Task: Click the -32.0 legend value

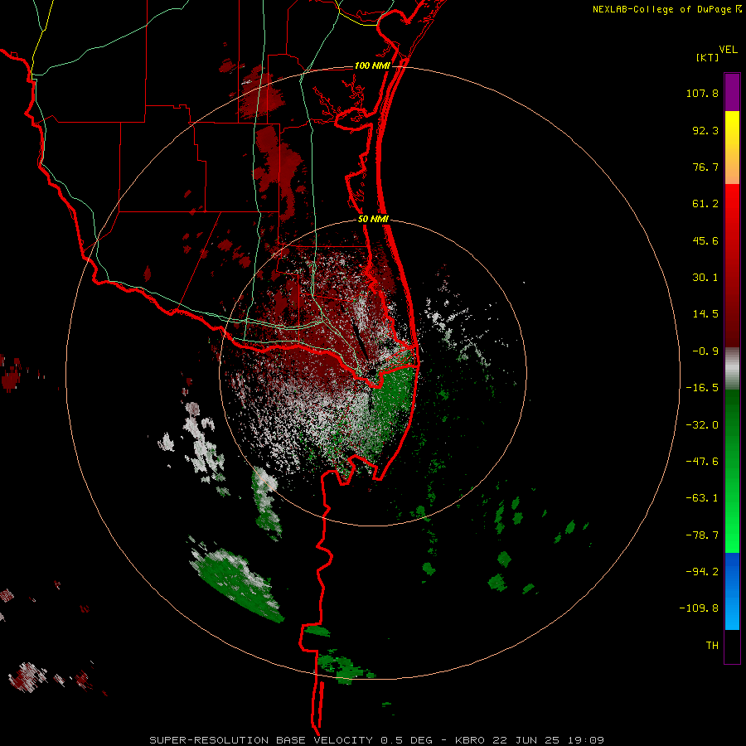Action: click(702, 425)
